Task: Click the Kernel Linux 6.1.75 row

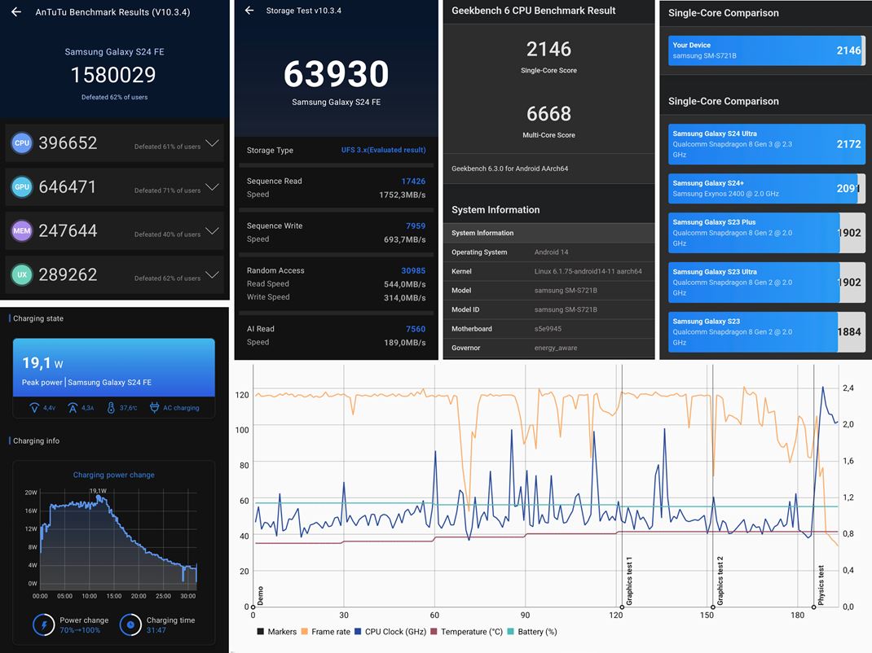Action: coord(549,271)
